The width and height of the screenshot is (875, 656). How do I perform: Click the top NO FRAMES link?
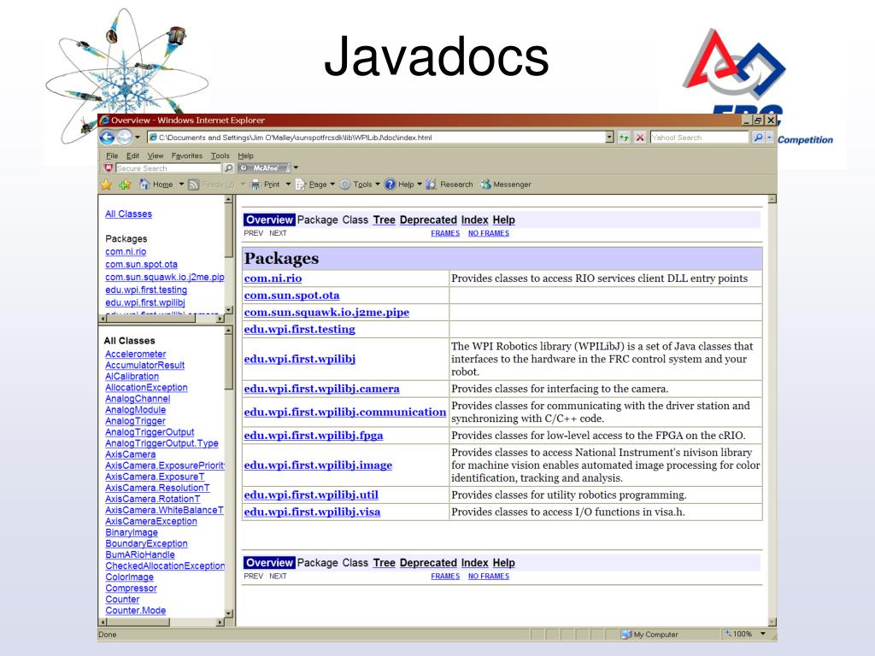(x=488, y=233)
